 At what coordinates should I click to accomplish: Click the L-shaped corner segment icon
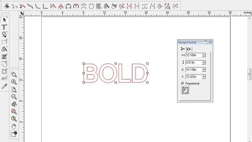coord(45,6)
